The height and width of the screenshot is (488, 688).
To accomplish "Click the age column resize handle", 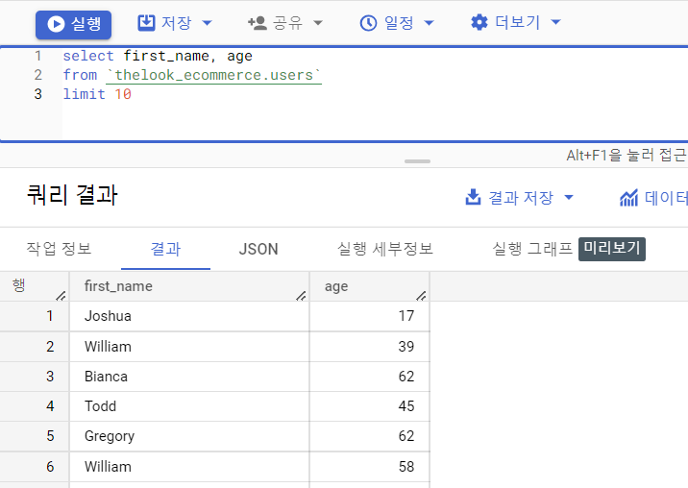I will [x=421, y=296].
